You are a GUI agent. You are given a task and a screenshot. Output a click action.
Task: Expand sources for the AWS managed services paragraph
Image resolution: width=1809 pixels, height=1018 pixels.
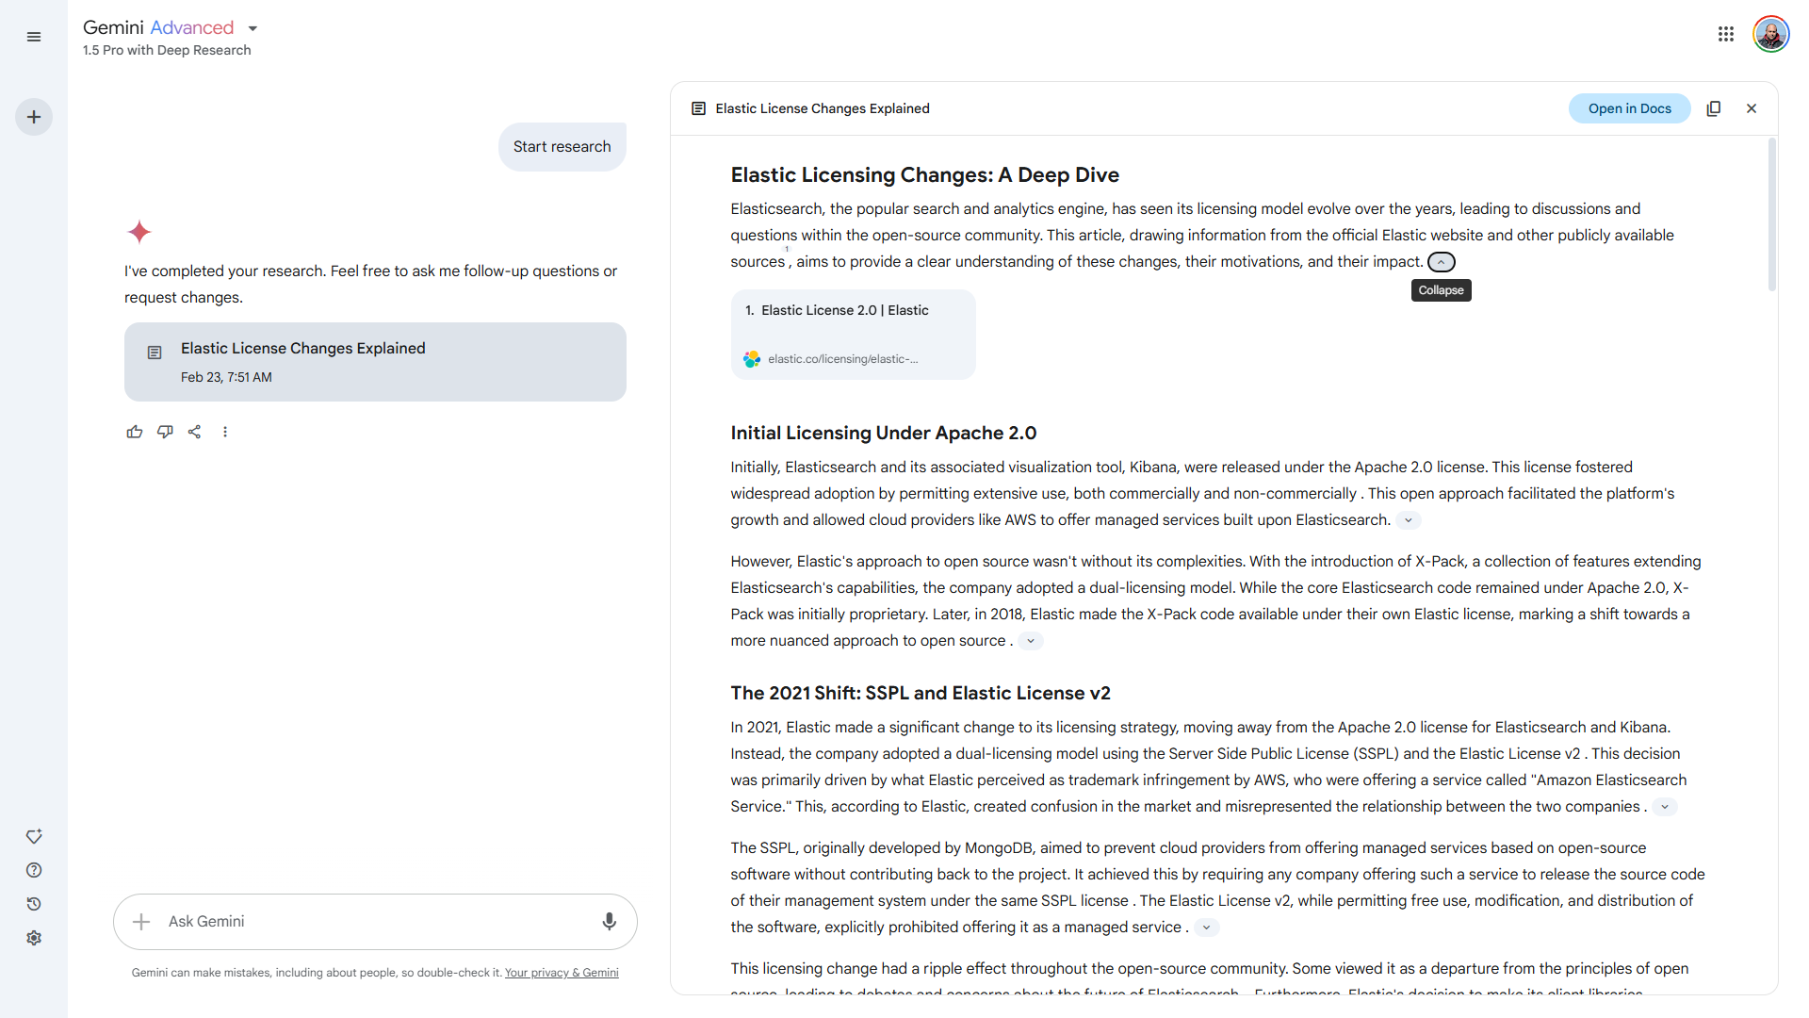pos(1409,520)
